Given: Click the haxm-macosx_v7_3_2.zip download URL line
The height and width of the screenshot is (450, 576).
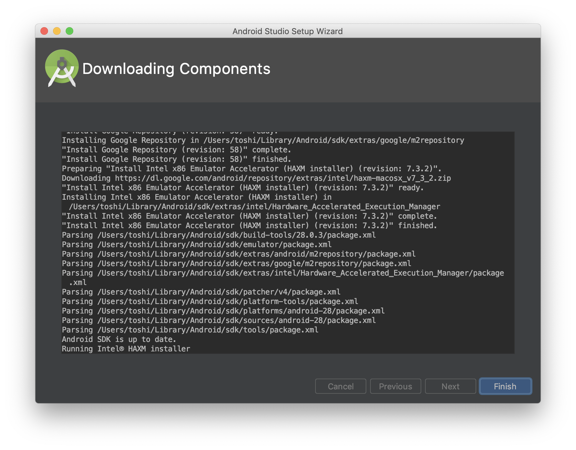Looking at the screenshot, I should [x=256, y=178].
